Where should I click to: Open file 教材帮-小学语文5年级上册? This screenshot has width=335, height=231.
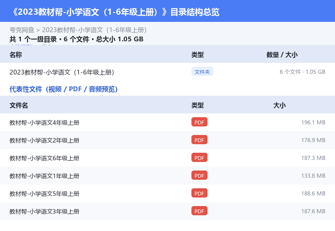point(44,193)
